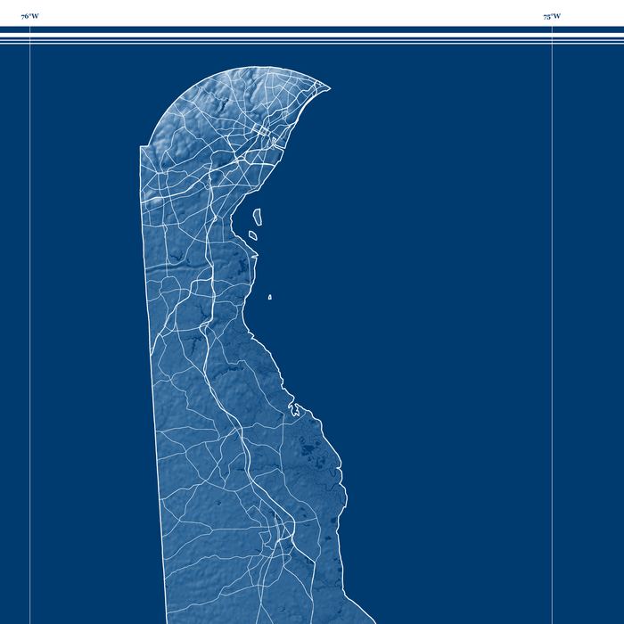
Task: Select the small hooked inlet on the east coast
Action: (x=295, y=411)
